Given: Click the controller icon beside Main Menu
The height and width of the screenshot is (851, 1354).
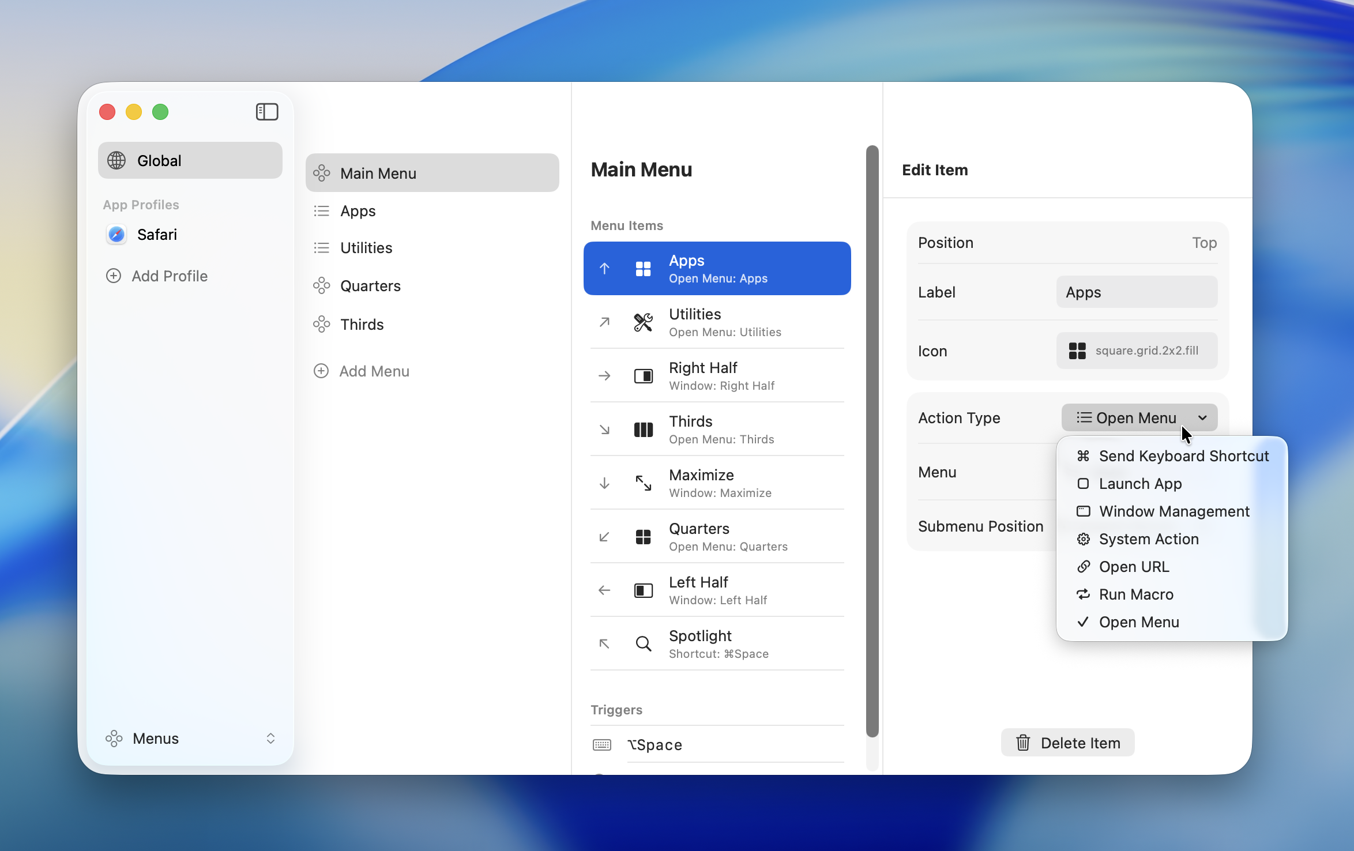Looking at the screenshot, I should [x=321, y=173].
